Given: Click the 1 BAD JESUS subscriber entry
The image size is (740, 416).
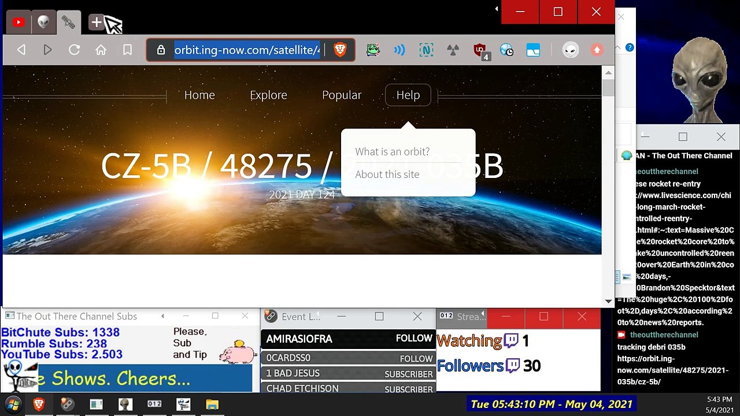Looking at the screenshot, I should coord(349,374).
